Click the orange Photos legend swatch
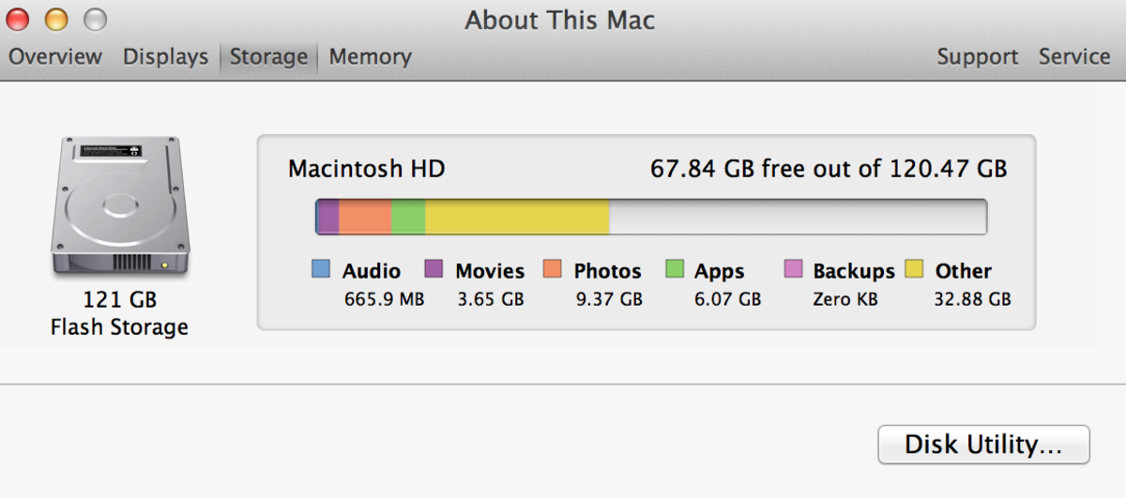 tap(553, 270)
